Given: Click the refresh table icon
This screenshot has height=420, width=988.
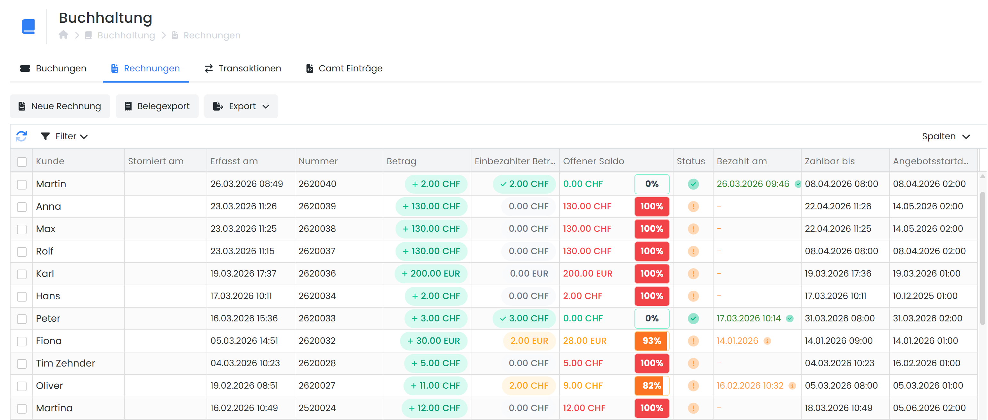Looking at the screenshot, I should click(x=21, y=136).
